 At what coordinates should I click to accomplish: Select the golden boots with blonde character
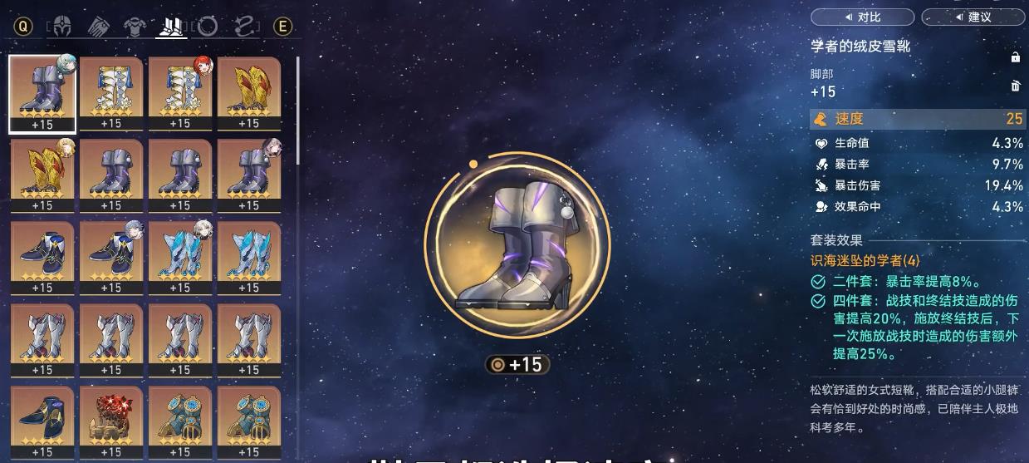click(42, 176)
